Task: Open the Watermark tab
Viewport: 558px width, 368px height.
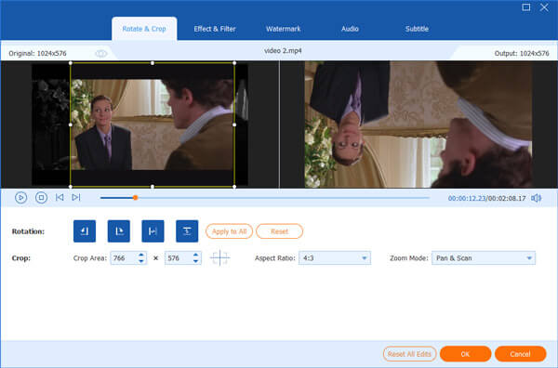Action: (284, 29)
